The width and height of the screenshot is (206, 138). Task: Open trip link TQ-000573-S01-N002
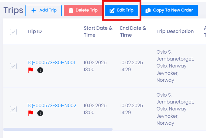[x=52, y=106]
